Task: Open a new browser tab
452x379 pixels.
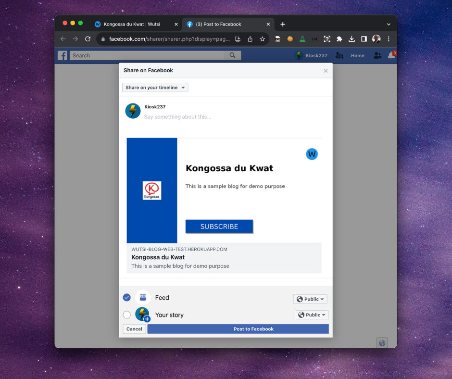Action: point(283,24)
